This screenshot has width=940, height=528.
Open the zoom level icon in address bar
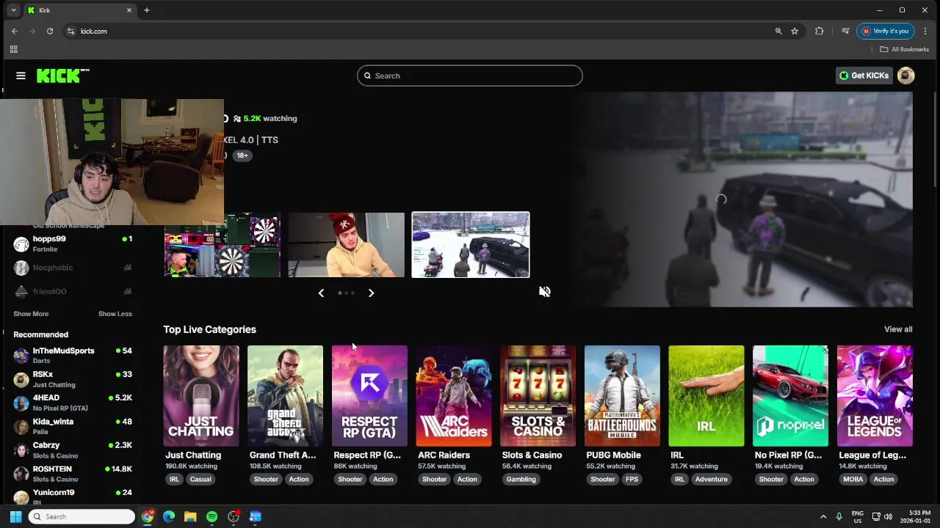(778, 31)
